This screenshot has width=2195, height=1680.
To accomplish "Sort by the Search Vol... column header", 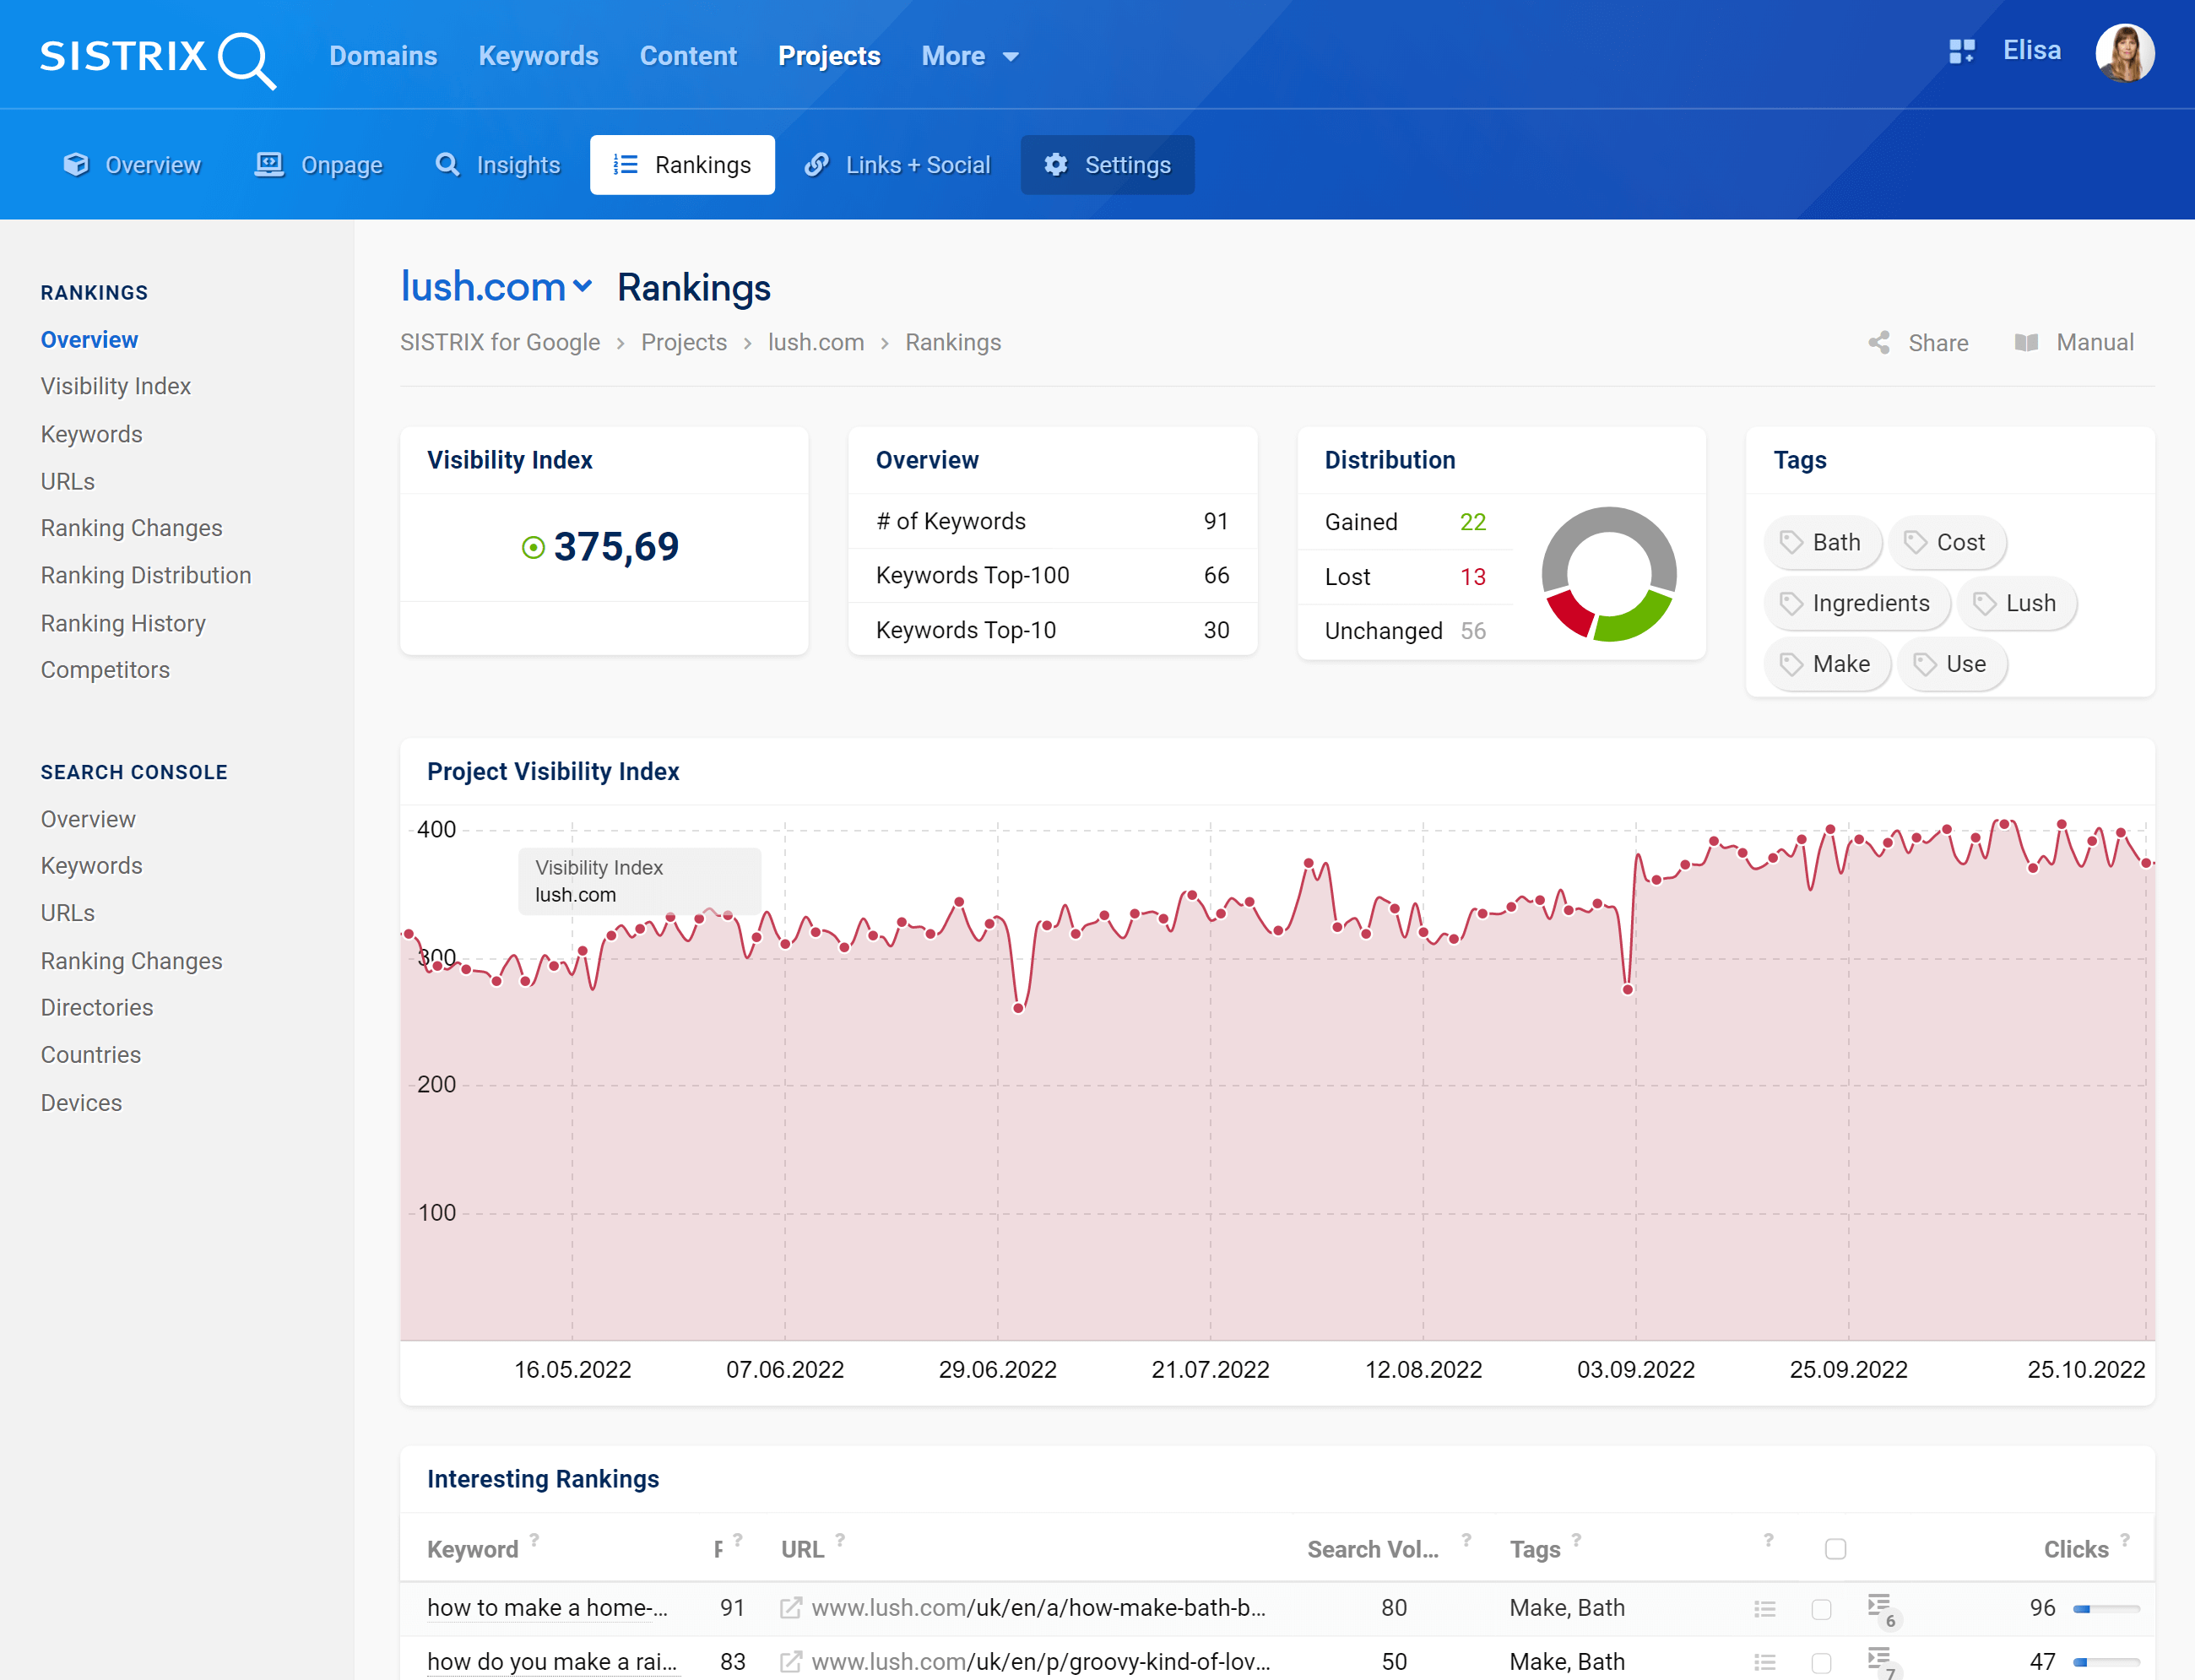I will click(x=1373, y=1549).
